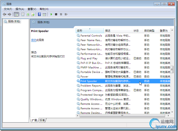Click 已启动 status in Portable Device row

[x=137, y=72]
